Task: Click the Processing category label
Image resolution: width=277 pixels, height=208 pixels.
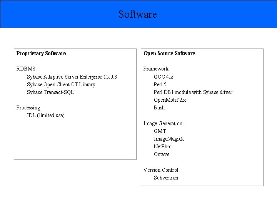Action: (28, 108)
